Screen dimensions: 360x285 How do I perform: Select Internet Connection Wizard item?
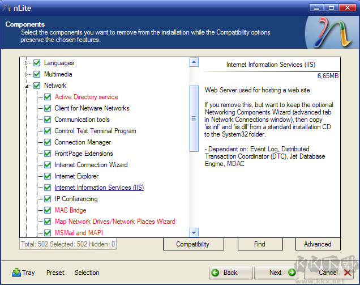click(x=91, y=165)
